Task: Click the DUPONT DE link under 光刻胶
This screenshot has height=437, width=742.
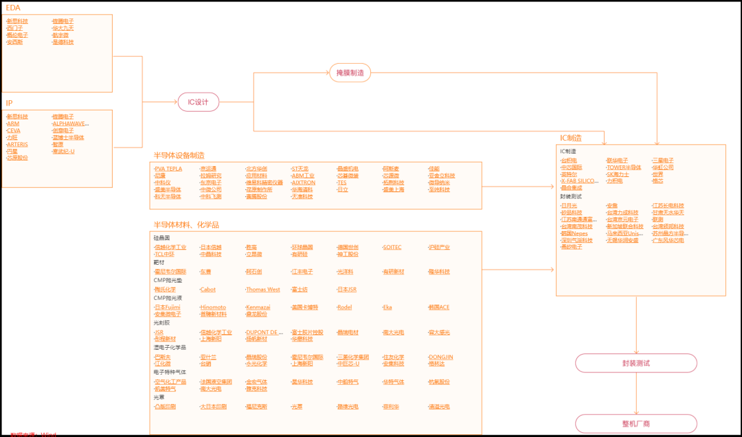Action: coord(265,333)
